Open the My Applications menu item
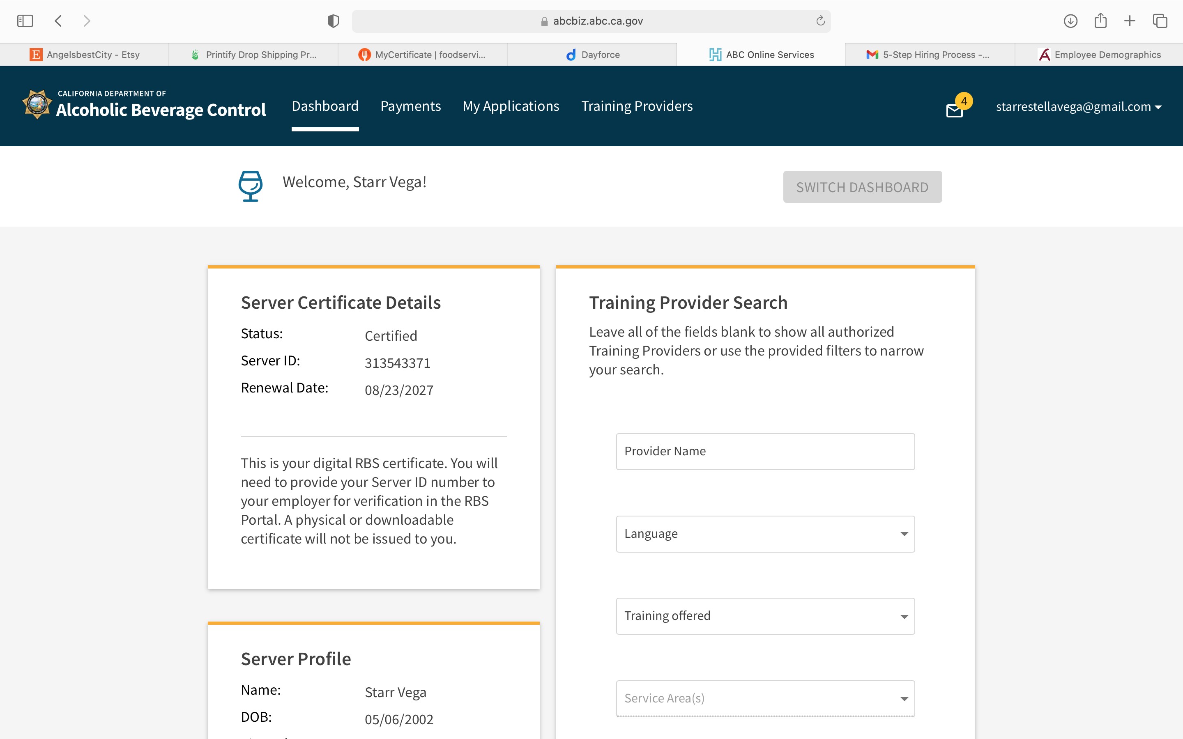Image resolution: width=1183 pixels, height=739 pixels. [x=510, y=106]
